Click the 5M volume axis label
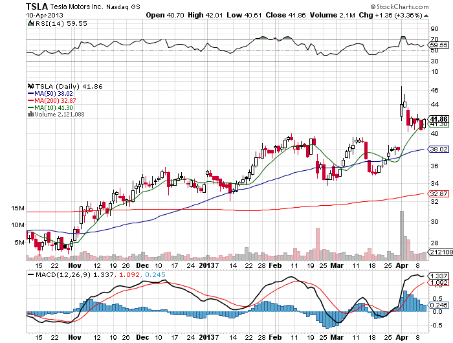Viewport: 453px width, 343px height. coord(19,242)
